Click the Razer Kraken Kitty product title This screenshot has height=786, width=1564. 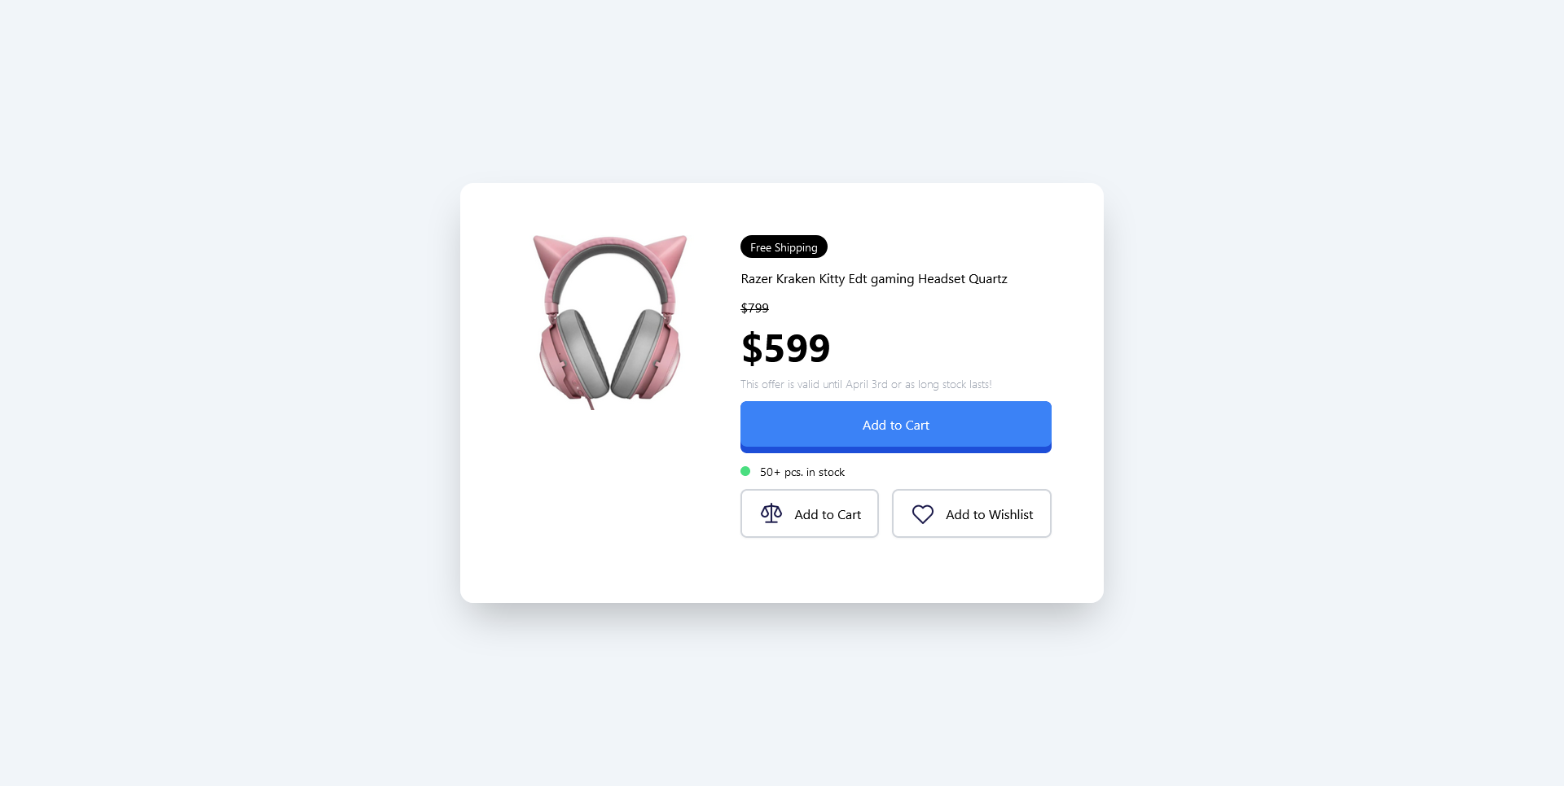(873, 279)
